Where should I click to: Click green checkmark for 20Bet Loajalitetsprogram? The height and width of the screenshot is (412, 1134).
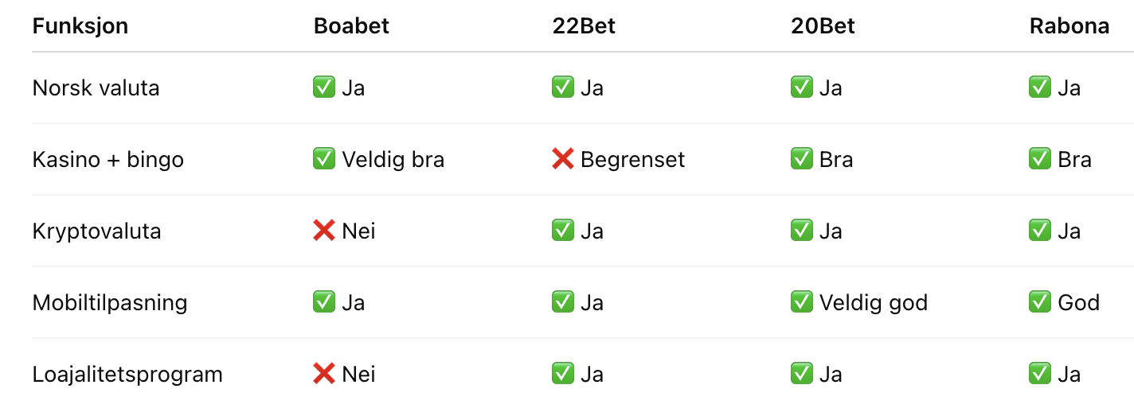(x=802, y=374)
